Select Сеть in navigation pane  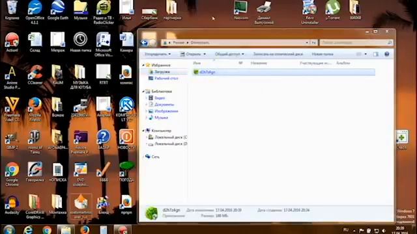[x=155, y=157]
